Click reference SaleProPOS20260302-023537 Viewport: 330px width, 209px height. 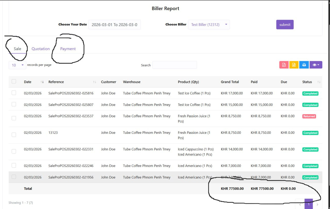(71, 116)
